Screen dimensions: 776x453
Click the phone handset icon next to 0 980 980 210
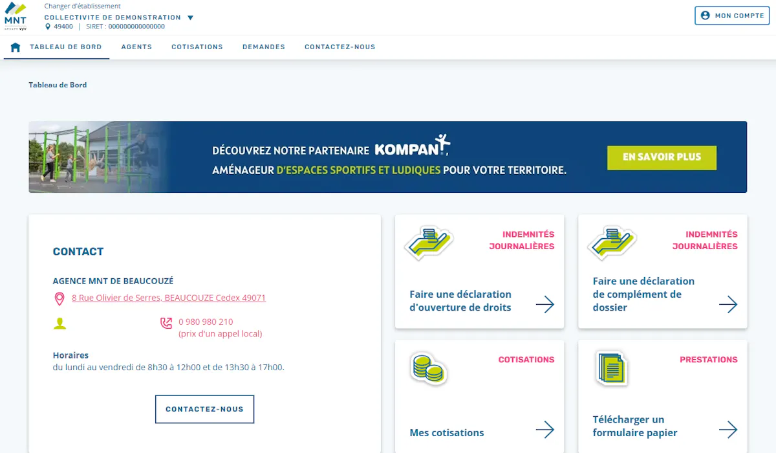point(166,323)
